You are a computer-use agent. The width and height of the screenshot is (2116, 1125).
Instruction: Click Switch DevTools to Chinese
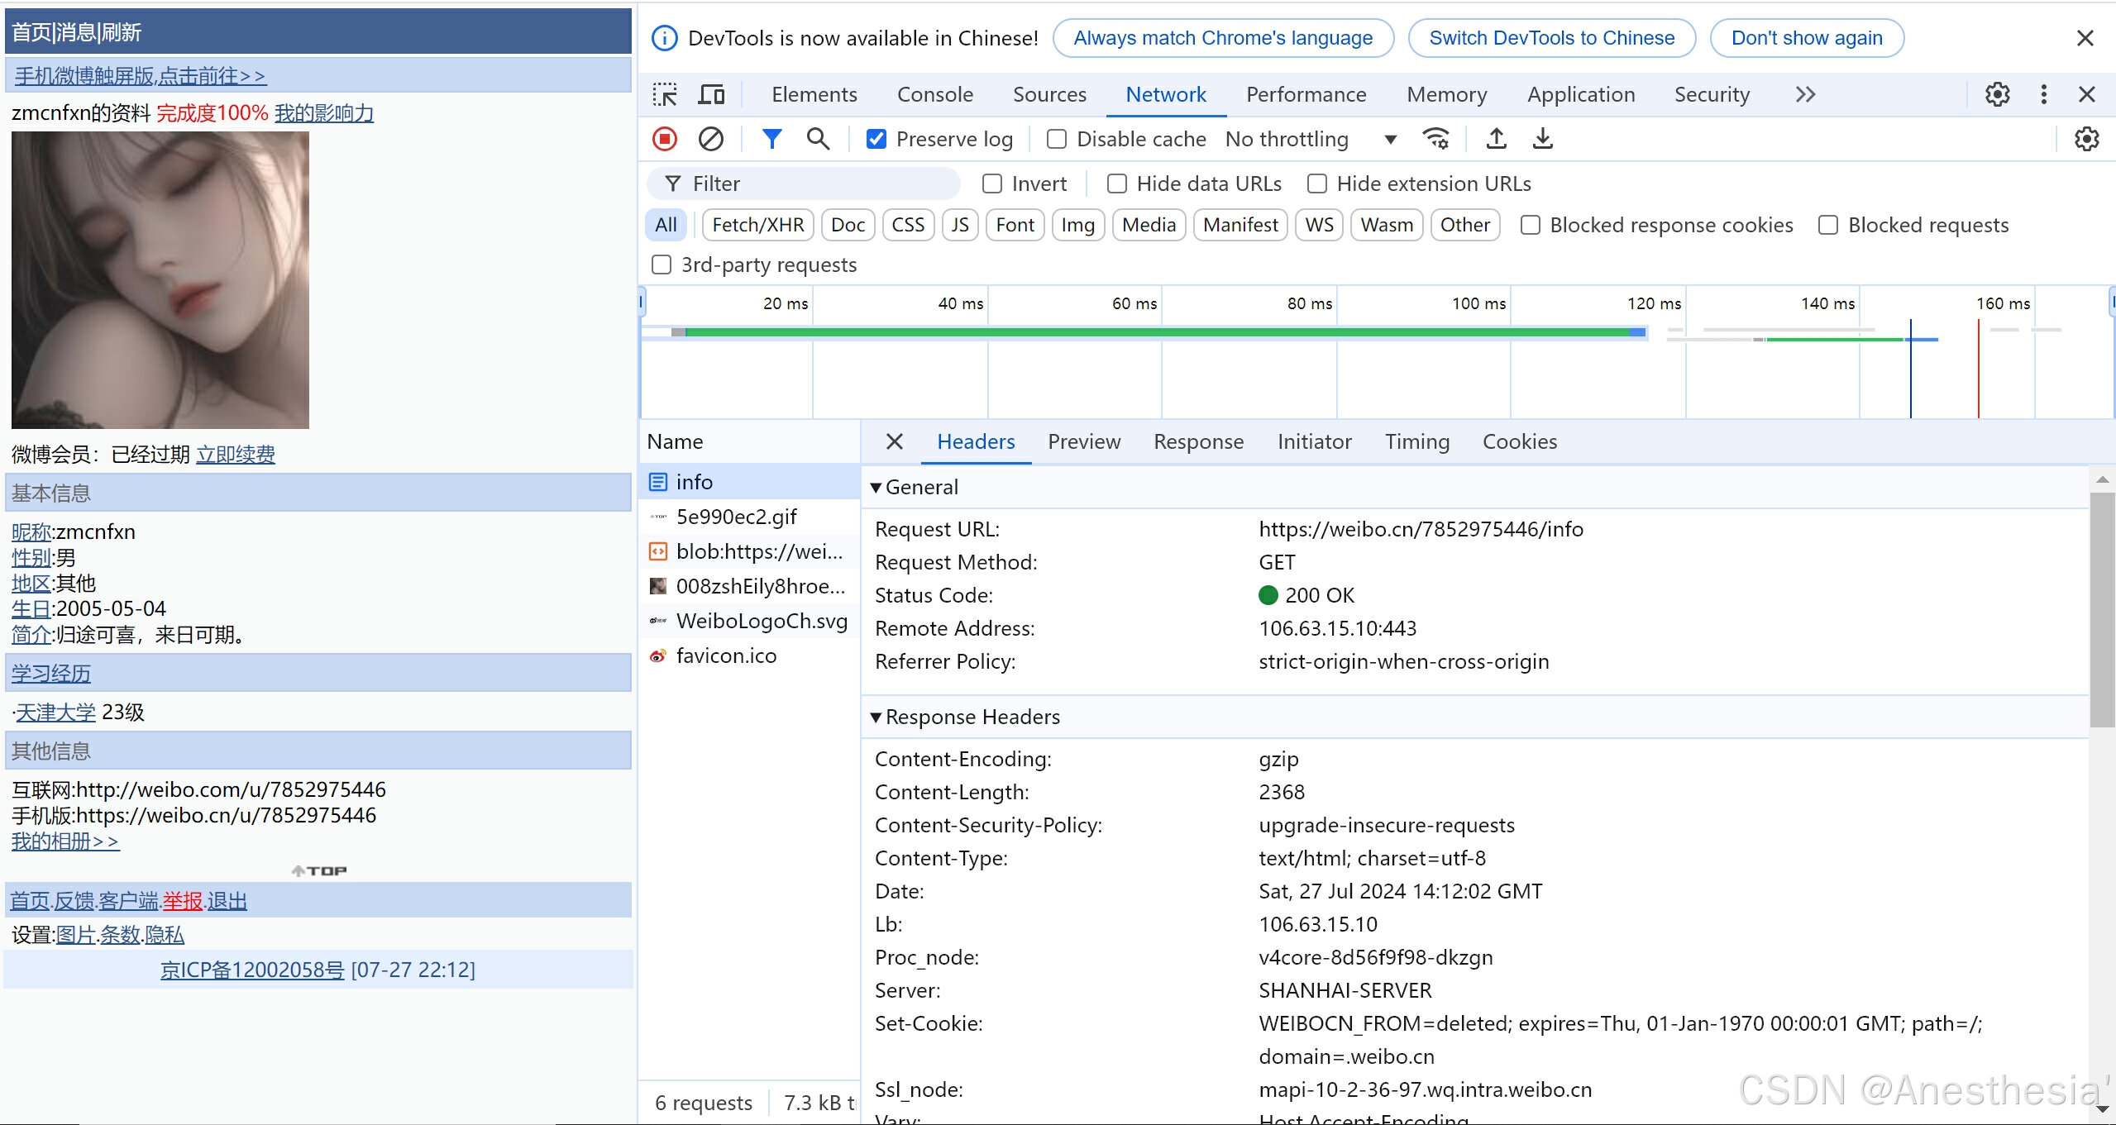[1551, 38]
